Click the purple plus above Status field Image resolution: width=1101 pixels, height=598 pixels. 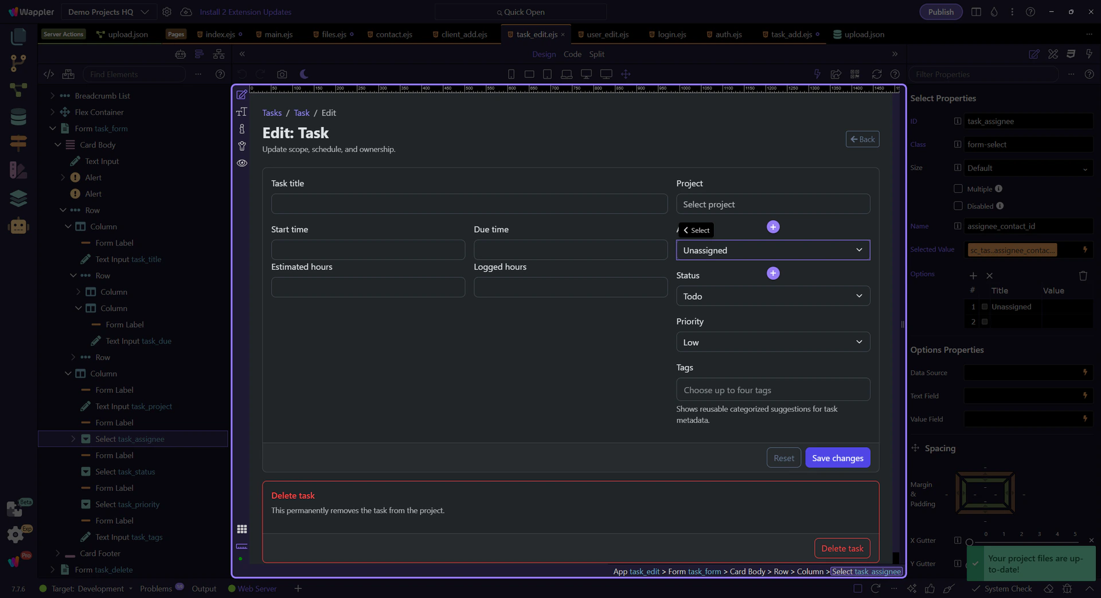coord(773,273)
